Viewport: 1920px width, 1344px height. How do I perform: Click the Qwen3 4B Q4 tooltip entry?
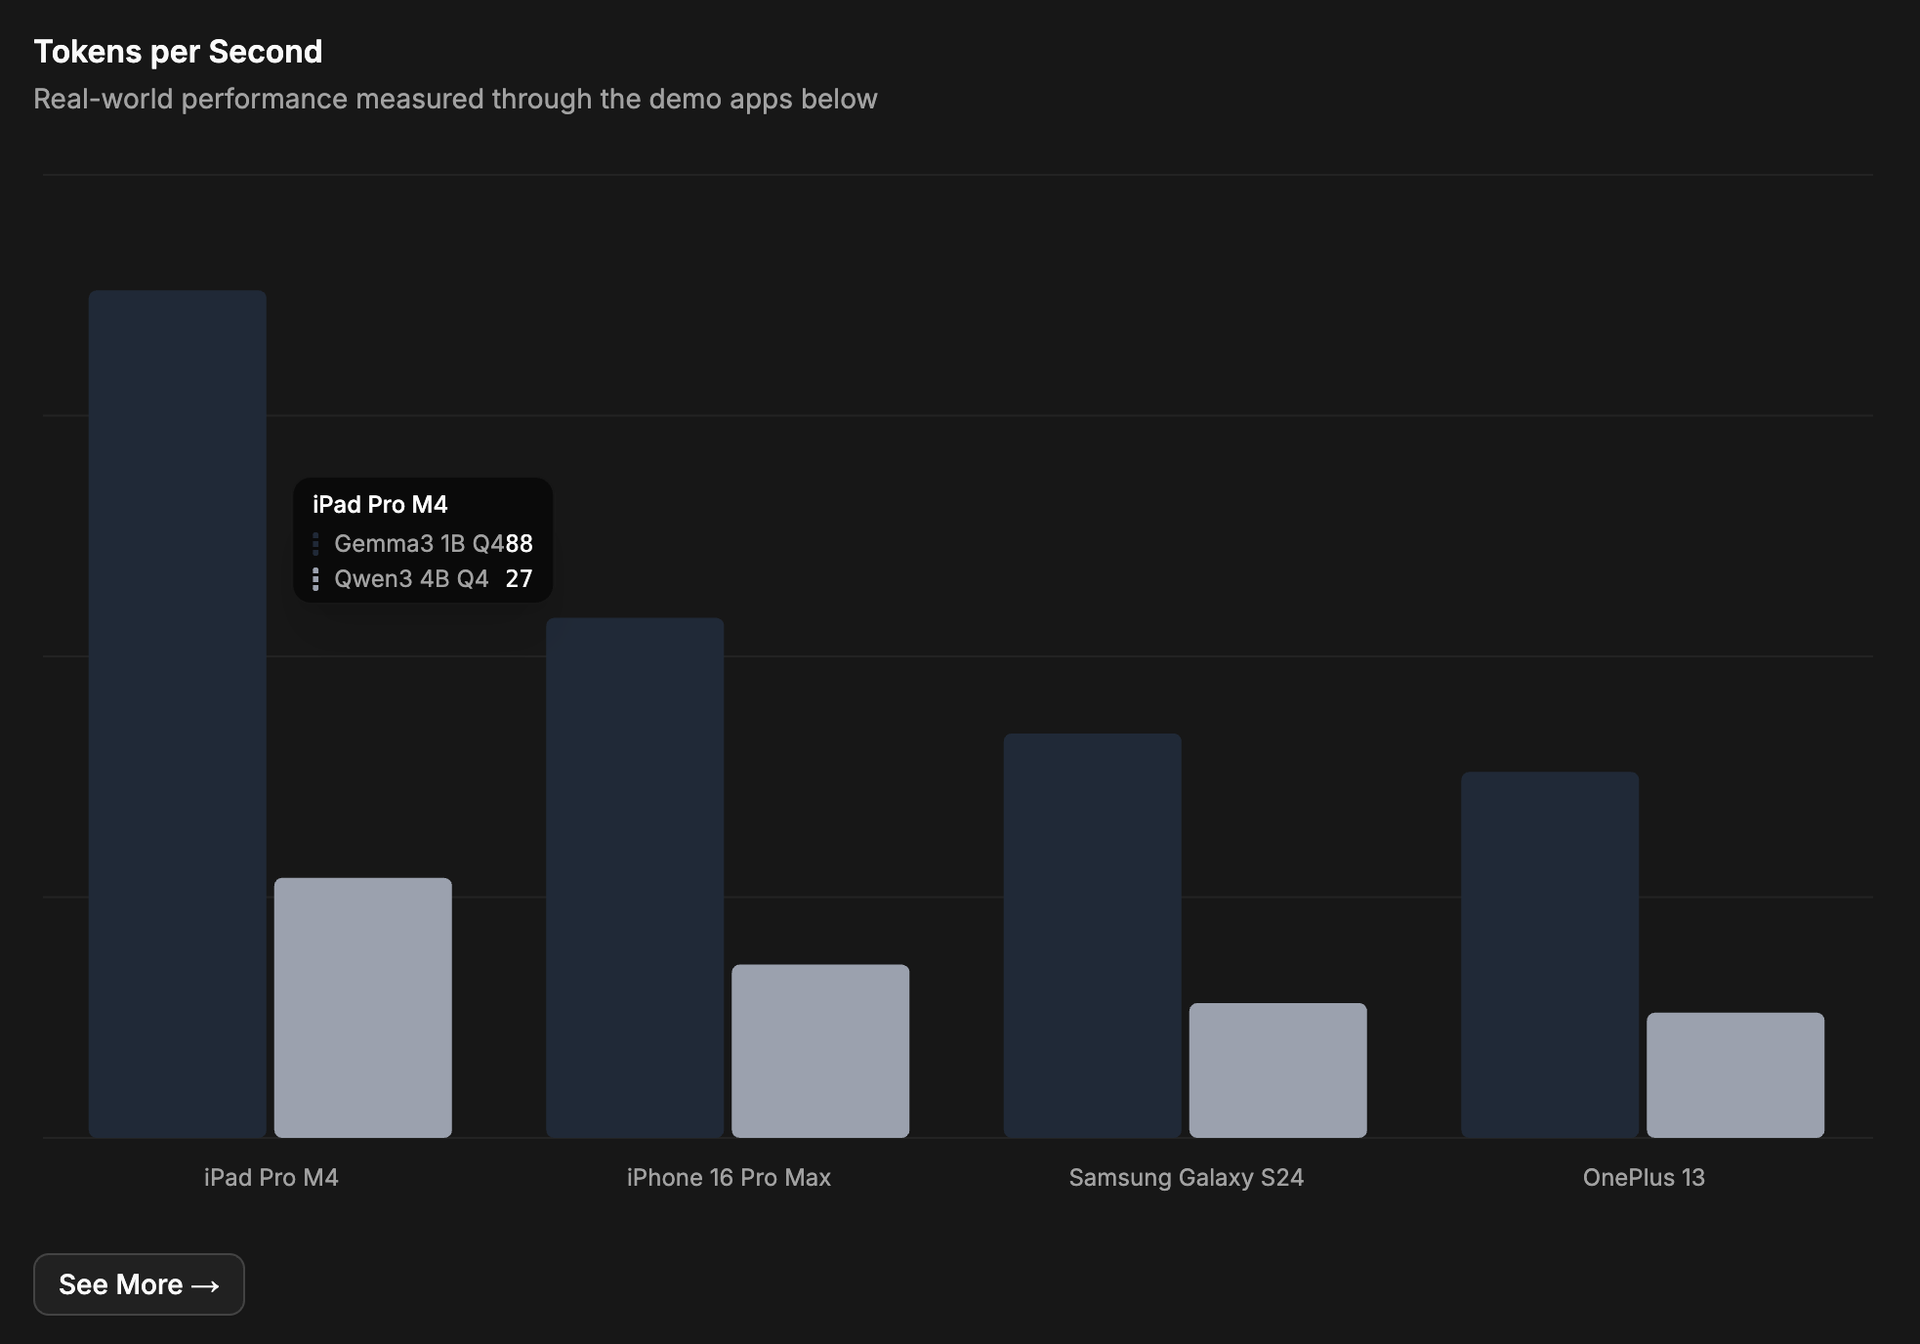[411, 579]
